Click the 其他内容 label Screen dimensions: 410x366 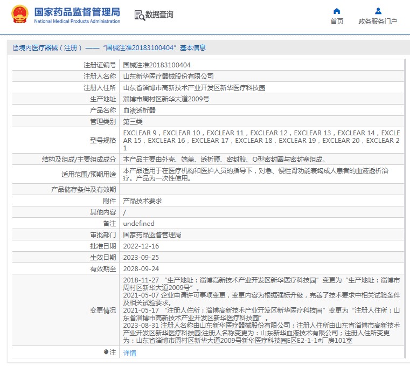pyautogui.click(x=103, y=212)
